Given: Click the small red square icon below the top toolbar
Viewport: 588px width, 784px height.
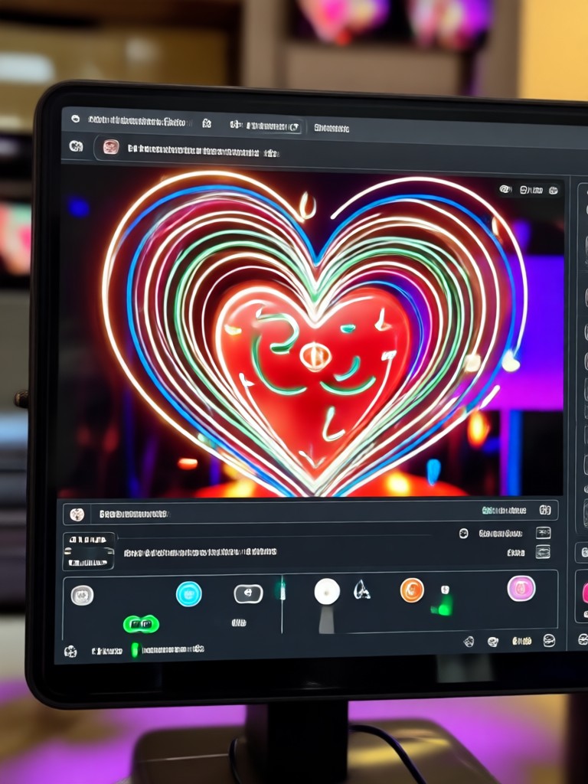Looking at the screenshot, I should tap(110, 147).
